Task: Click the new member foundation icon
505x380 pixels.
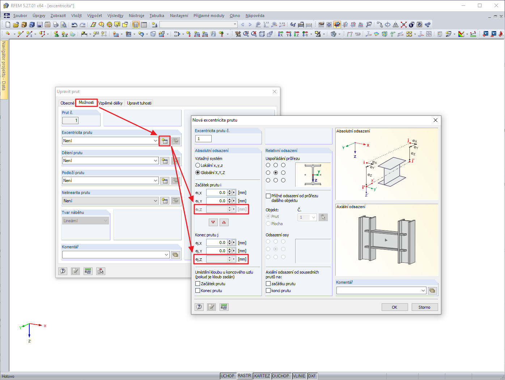Action: 165,181
